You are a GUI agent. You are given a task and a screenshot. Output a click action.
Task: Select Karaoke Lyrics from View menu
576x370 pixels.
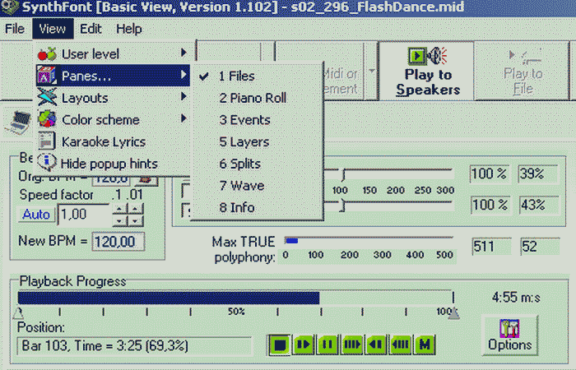103,141
